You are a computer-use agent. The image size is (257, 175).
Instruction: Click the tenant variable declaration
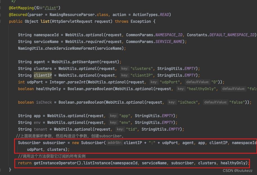[41, 129]
